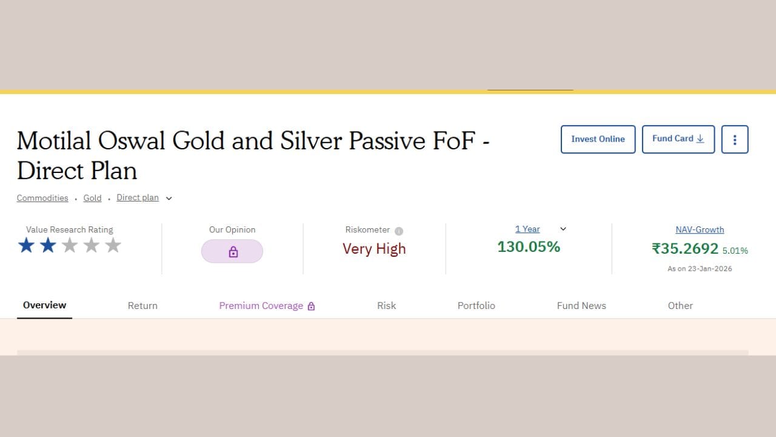Open the 1 Year period dropdown
This screenshot has width=776, height=437.
pos(563,229)
